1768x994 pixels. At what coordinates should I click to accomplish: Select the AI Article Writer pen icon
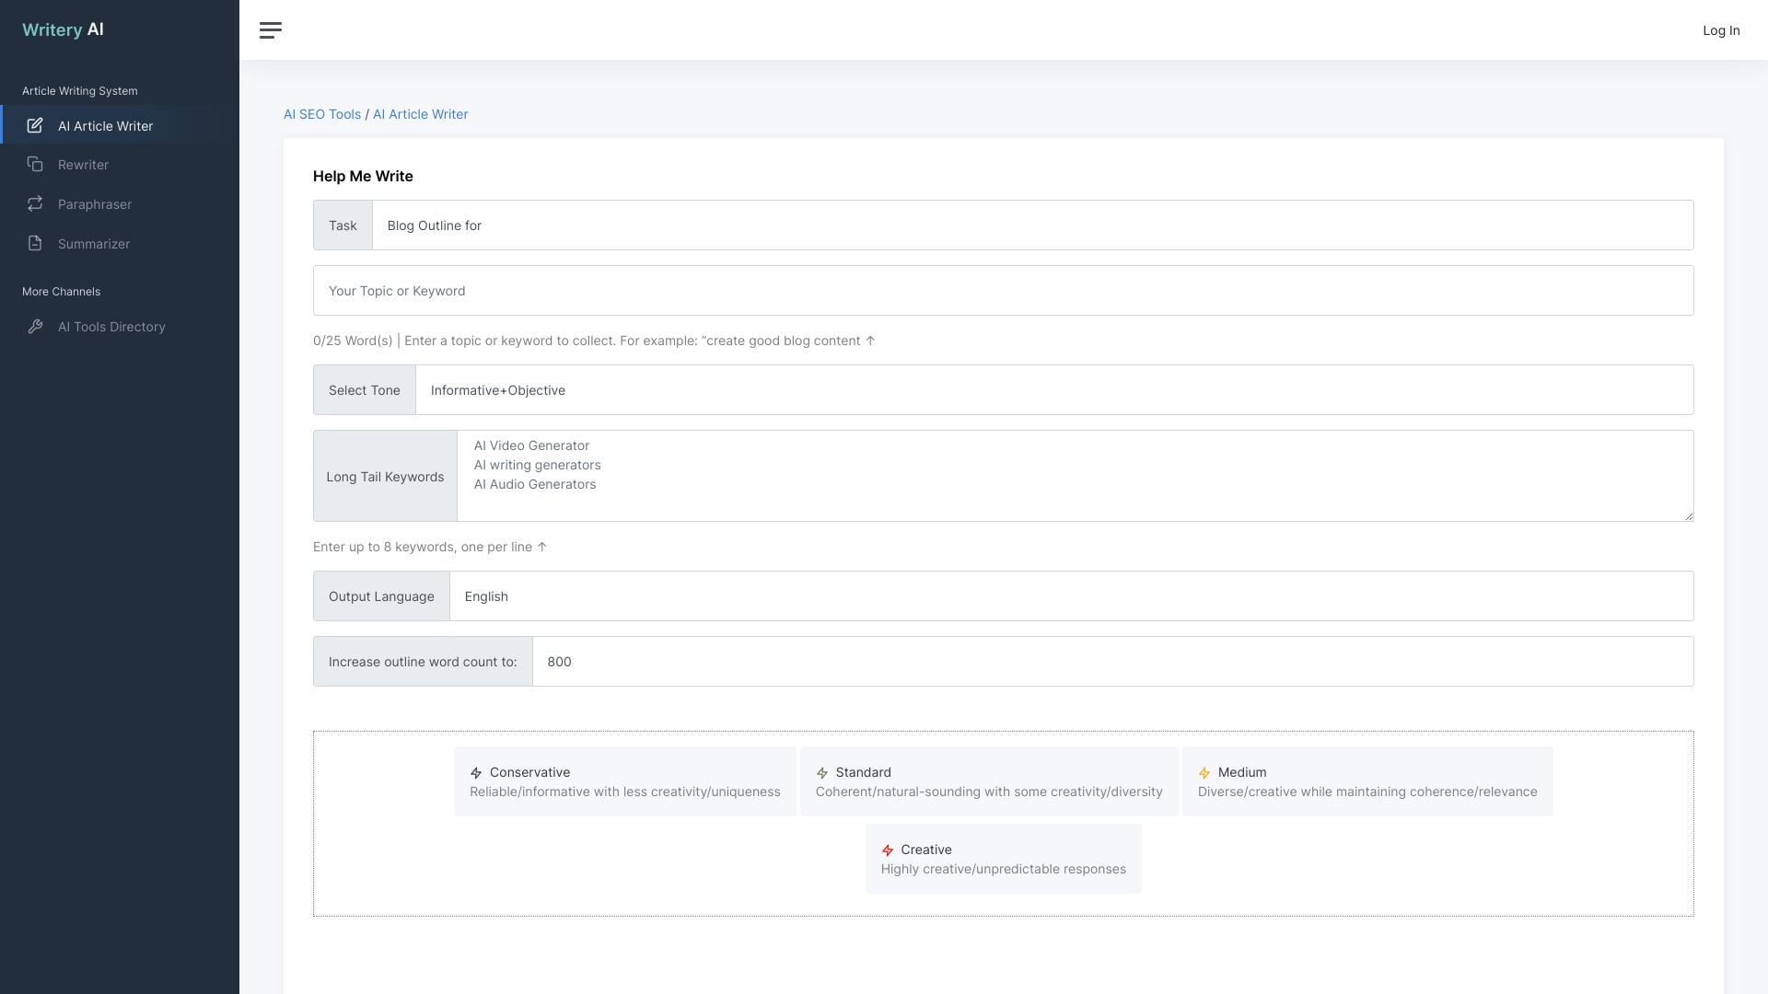point(35,125)
